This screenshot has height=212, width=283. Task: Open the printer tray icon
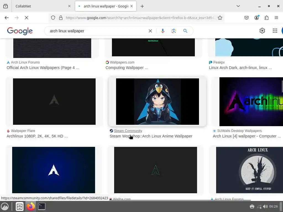(x=252, y=206)
